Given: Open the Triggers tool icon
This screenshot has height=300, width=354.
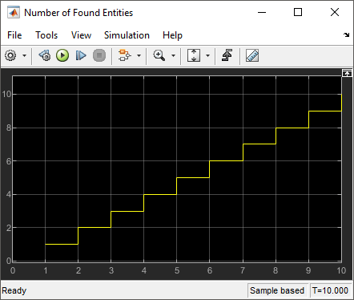Looking at the screenshot, I should (227, 55).
